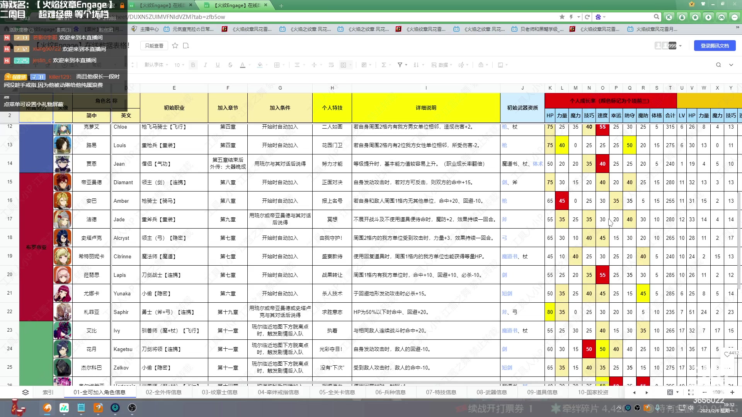Image resolution: width=742 pixels, height=417 pixels.
Task: Click the browser reload icon
Action: pyautogui.click(x=587, y=17)
